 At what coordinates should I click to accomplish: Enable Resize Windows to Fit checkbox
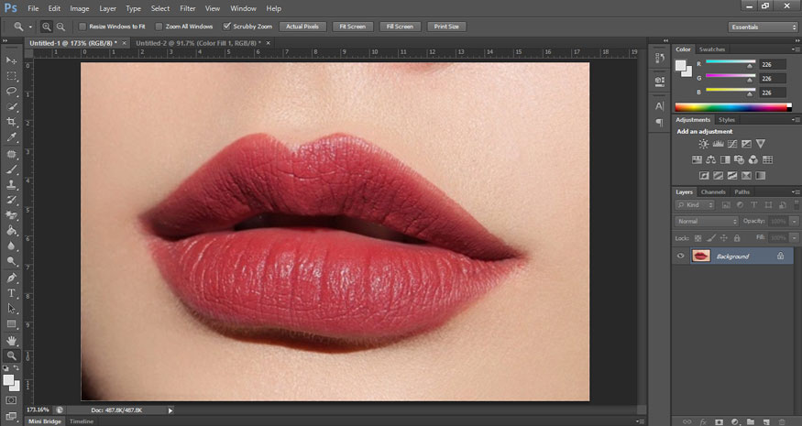pyautogui.click(x=83, y=27)
